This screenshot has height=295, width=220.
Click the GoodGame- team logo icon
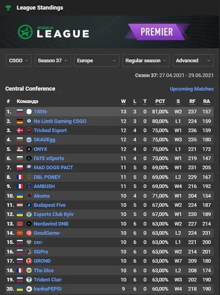pos(29,233)
